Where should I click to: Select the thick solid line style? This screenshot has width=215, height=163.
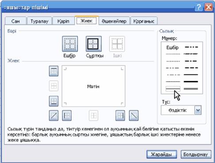[x=191, y=81]
